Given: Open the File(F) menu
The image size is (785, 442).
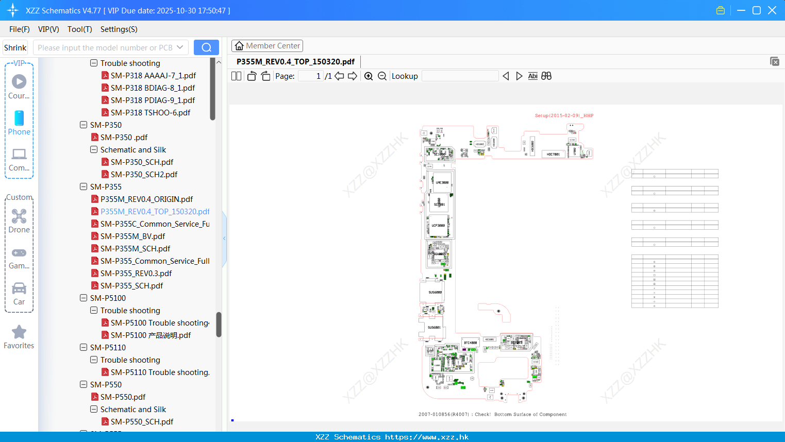Looking at the screenshot, I should point(20,29).
